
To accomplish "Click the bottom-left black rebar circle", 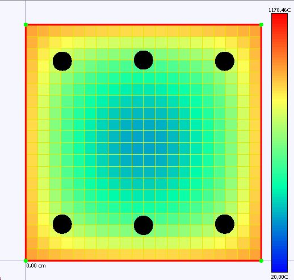I will click(x=62, y=224).
